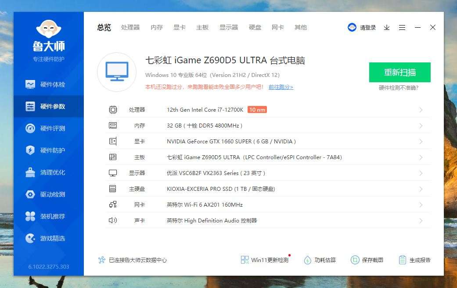The width and height of the screenshot is (457, 288).
Task: Click the 硬件检测不准确? link
Action: coord(399,88)
